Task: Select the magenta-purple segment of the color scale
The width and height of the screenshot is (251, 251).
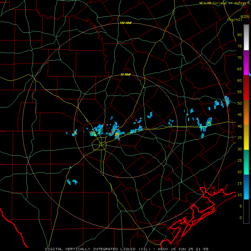Action: point(246,63)
